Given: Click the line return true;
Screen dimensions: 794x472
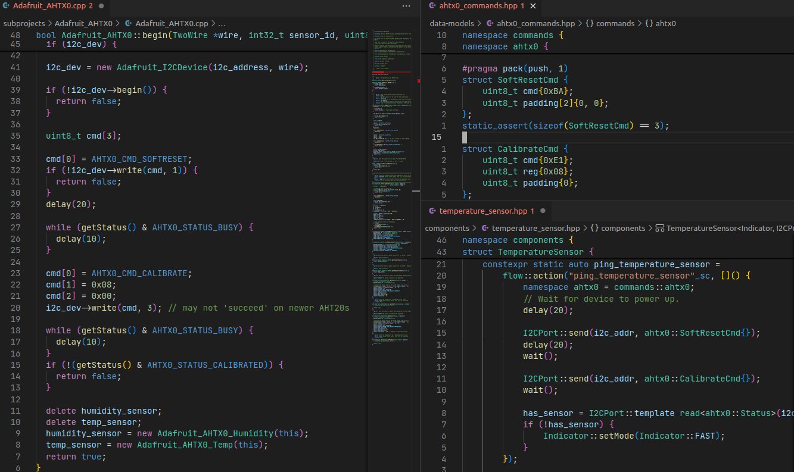Looking at the screenshot, I should 76,457.
